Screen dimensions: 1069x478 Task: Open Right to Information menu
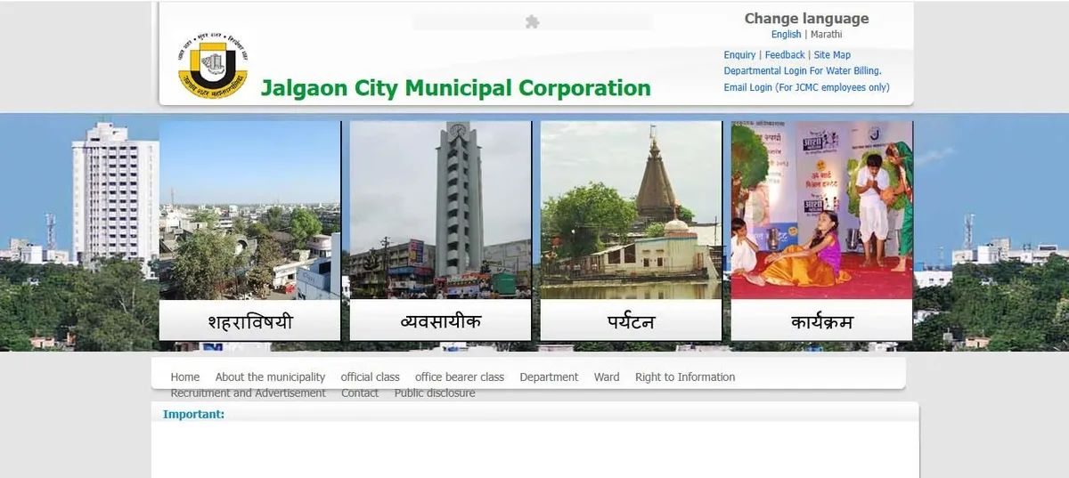[x=684, y=377]
